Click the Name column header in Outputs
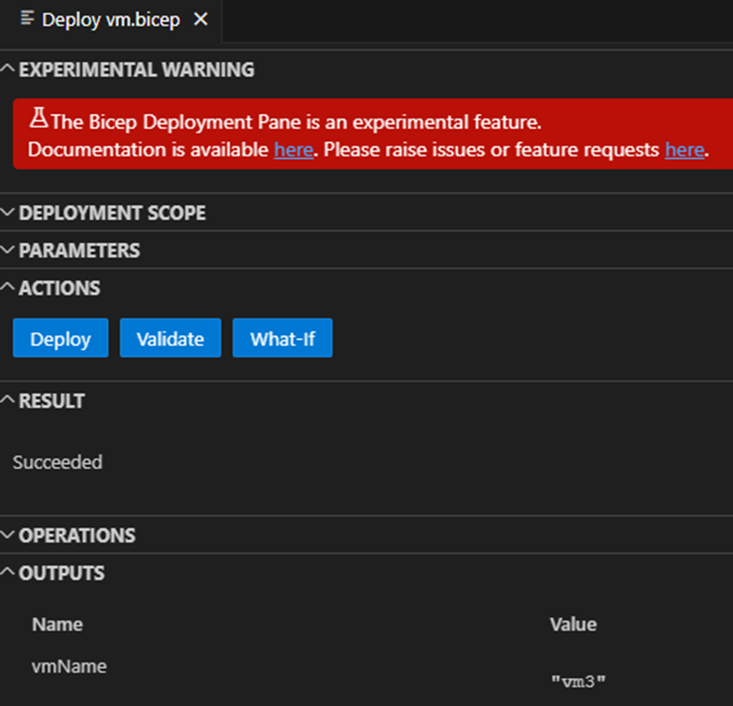 click(x=57, y=625)
